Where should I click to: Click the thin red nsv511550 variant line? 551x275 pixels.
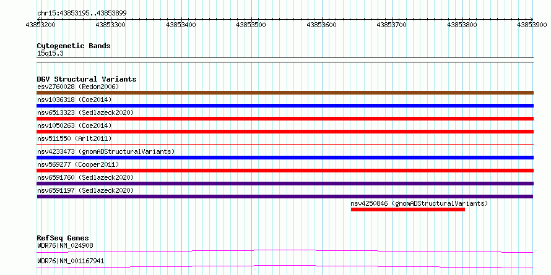285,144
